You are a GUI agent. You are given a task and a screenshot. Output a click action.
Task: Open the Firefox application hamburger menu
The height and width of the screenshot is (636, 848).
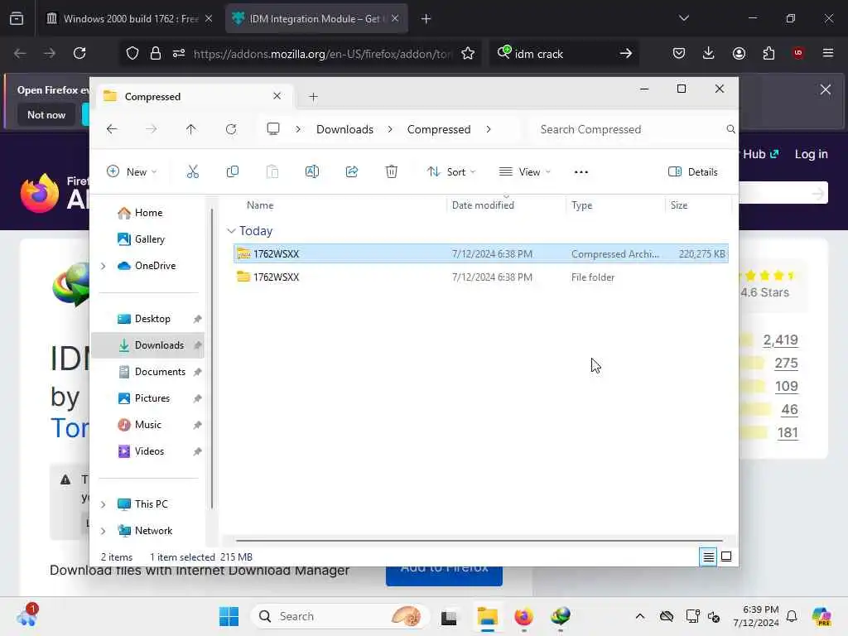[x=828, y=53]
